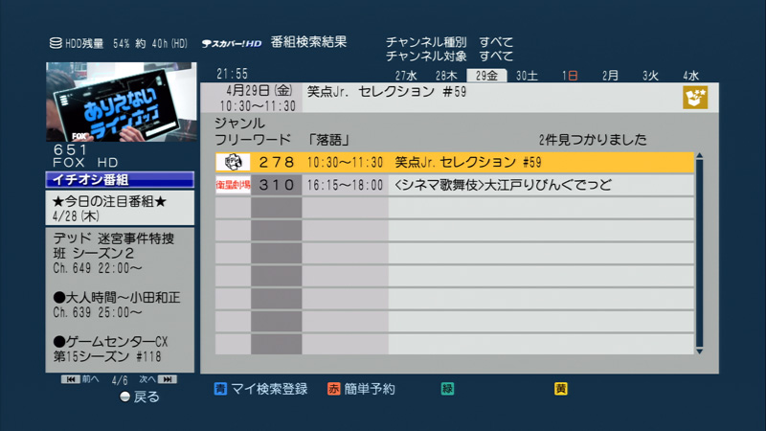Choose マイ検索登録 option
This screenshot has height=431, width=766.
click(x=269, y=389)
